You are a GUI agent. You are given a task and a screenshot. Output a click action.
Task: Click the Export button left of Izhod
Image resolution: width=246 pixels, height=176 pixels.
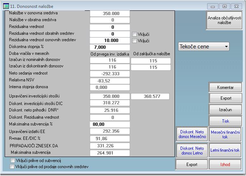click(x=192, y=165)
